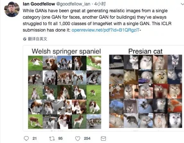Click the @goodfellow_ian handle

[x=73, y=4]
